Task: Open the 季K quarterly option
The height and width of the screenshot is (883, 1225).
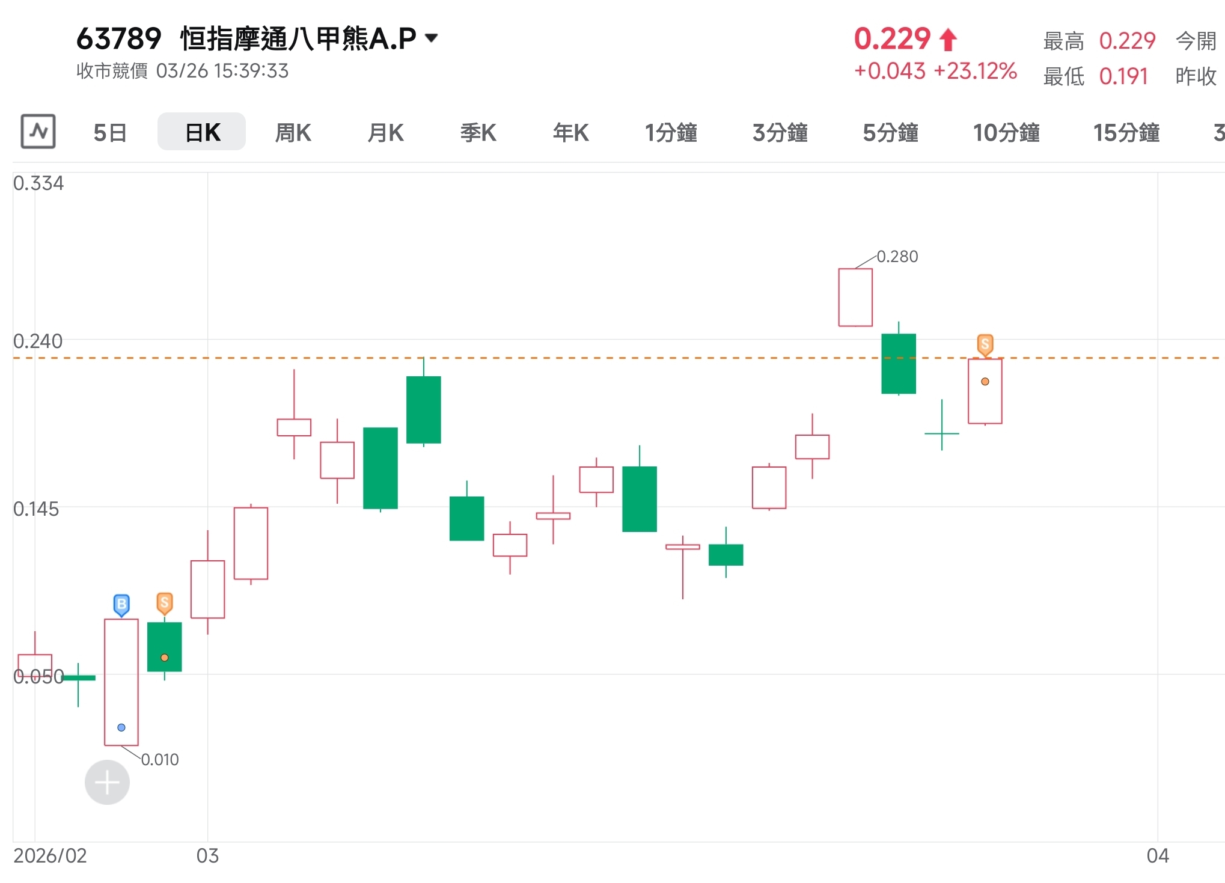Action: (478, 133)
